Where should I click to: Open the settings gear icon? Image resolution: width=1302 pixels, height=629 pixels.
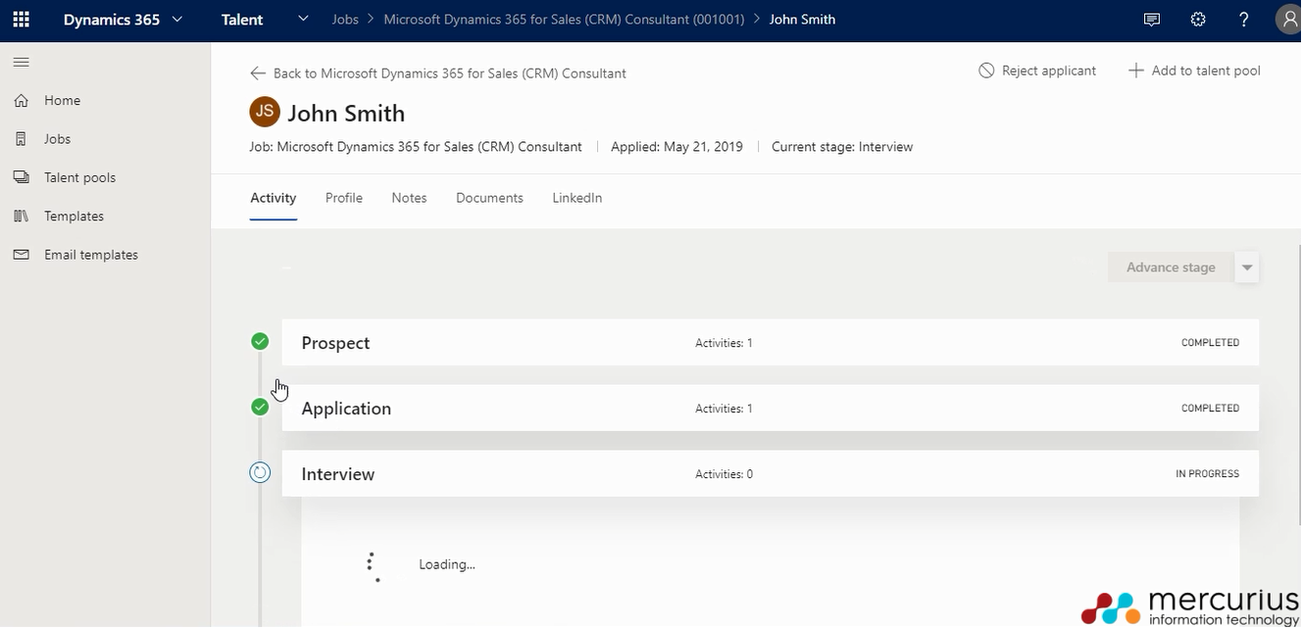coord(1198,20)
